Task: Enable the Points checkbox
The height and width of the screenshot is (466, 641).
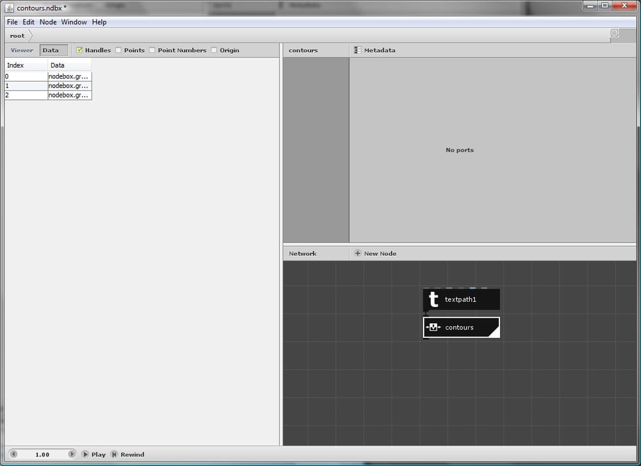Action: click(119, 50)
